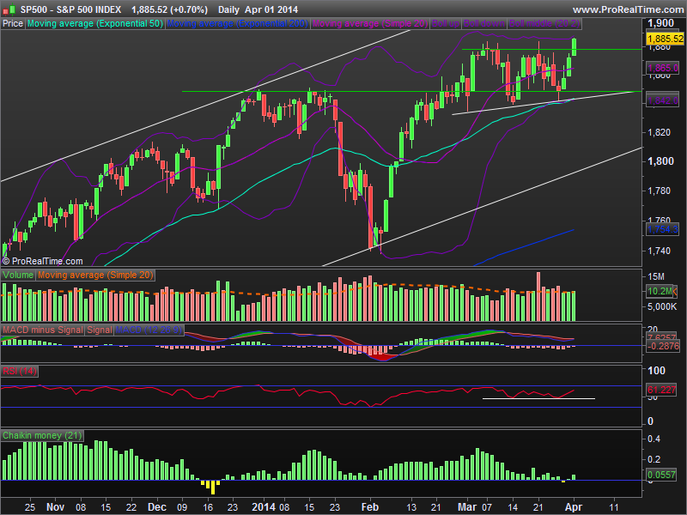Screen dimensions: 687x515
Task: Click the Signal label in MACD panel
Action: (x=99, y=330)
